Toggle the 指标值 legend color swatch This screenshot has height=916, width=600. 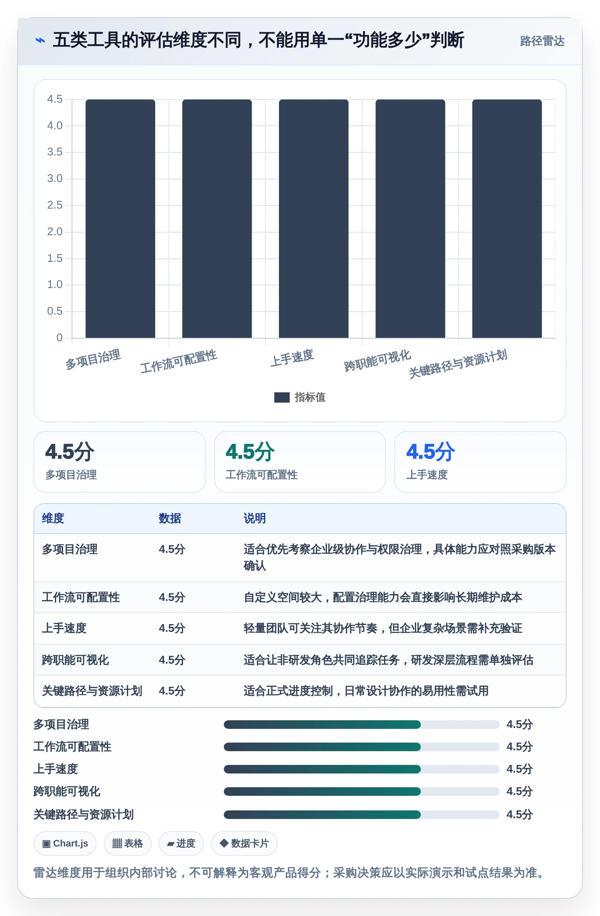coord(282,397)
